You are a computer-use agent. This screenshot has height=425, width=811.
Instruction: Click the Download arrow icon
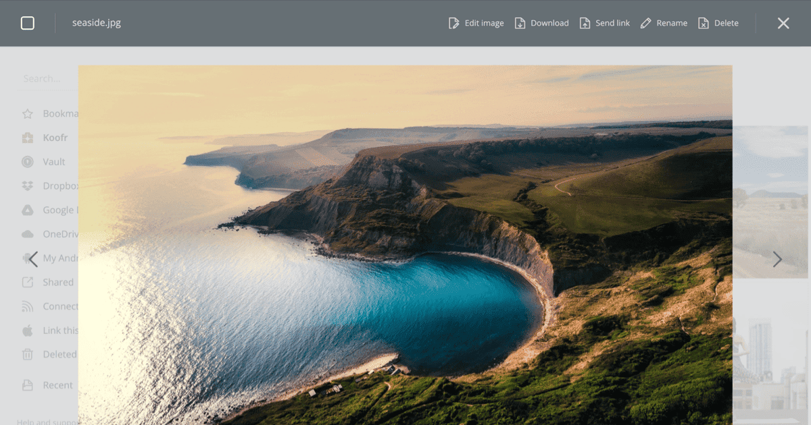[x=520, y=23]
